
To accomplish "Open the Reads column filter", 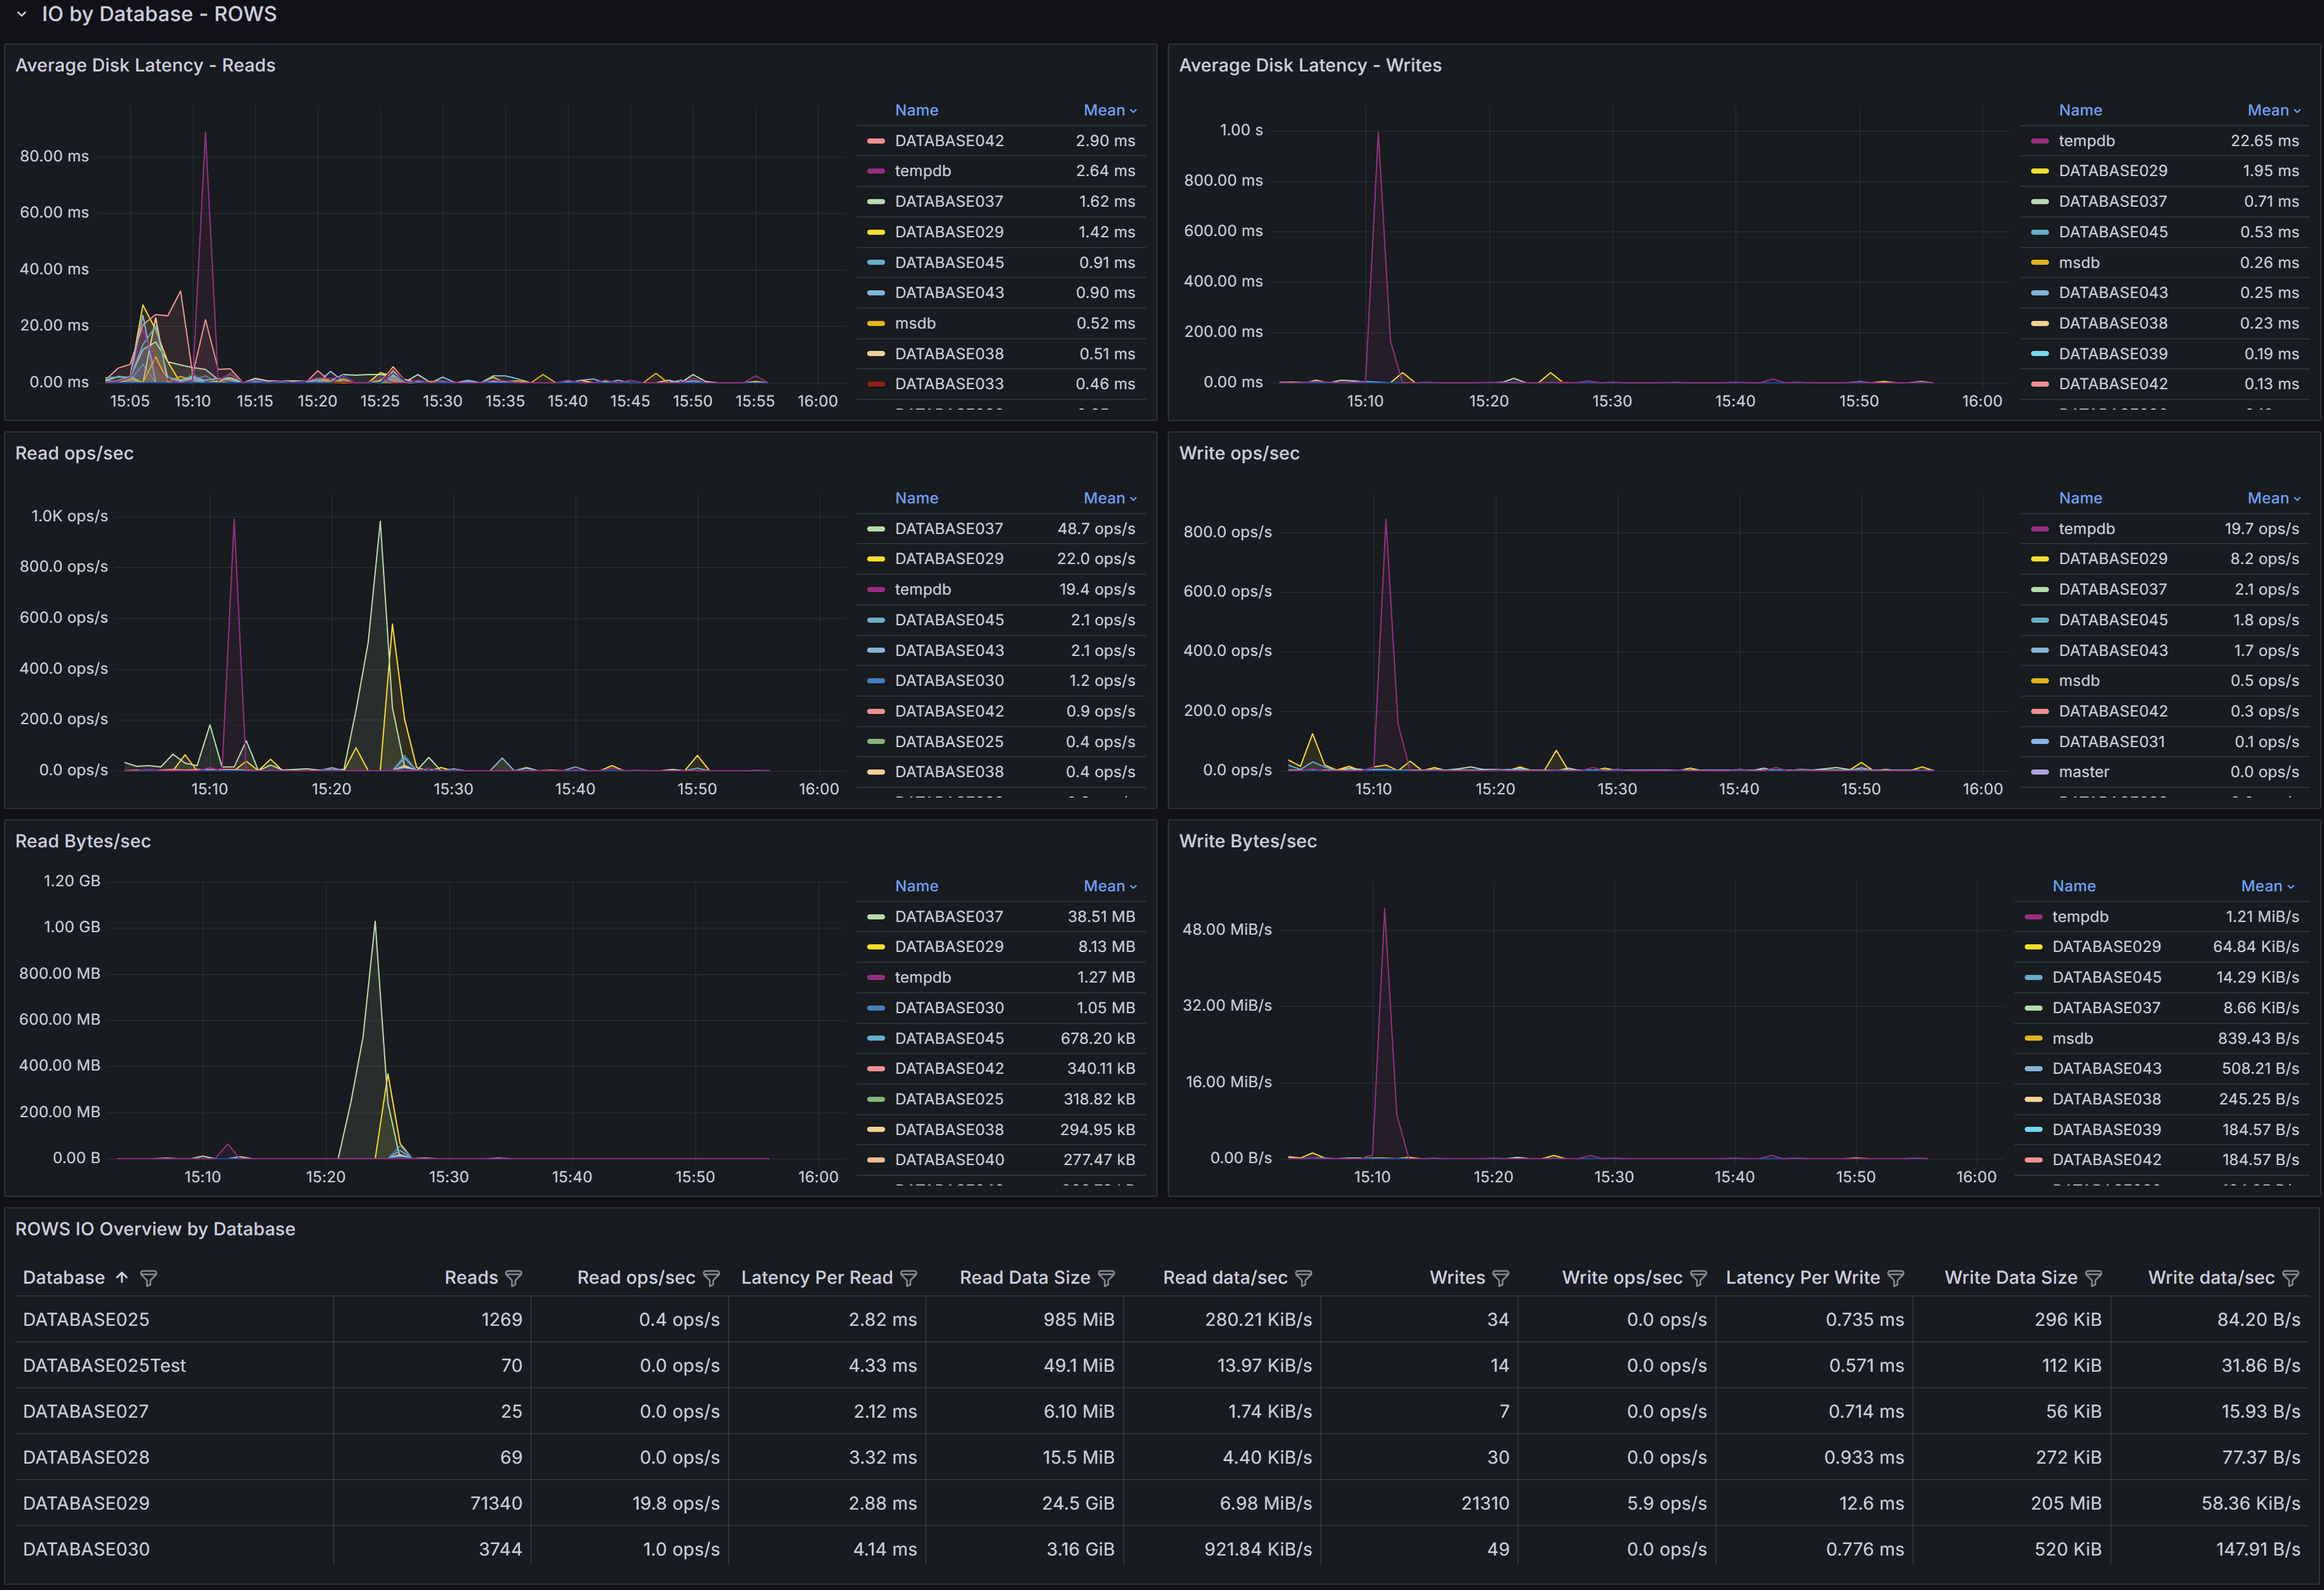I will click(514, 1278).
